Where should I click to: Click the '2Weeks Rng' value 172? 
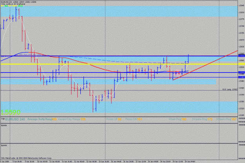click(210, 119)
